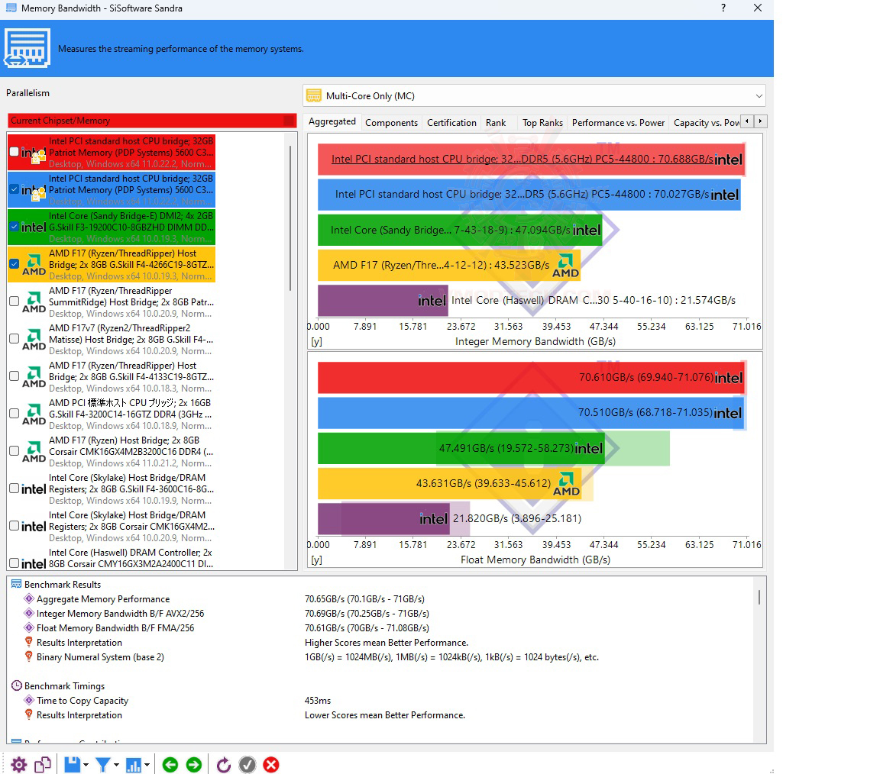This screenshot has width=880, height=774.
Task: Uncheck the blue Intel PCI Patriot Memory row checkbox
Action: click(x=15, y=189)
